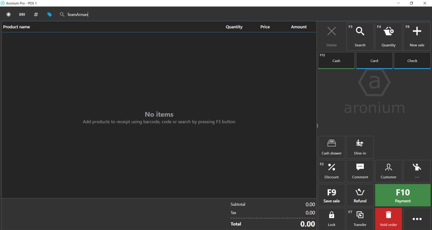Click the green F10 Payment button
This screenshot has height=230, width=432.
point(403,195)
